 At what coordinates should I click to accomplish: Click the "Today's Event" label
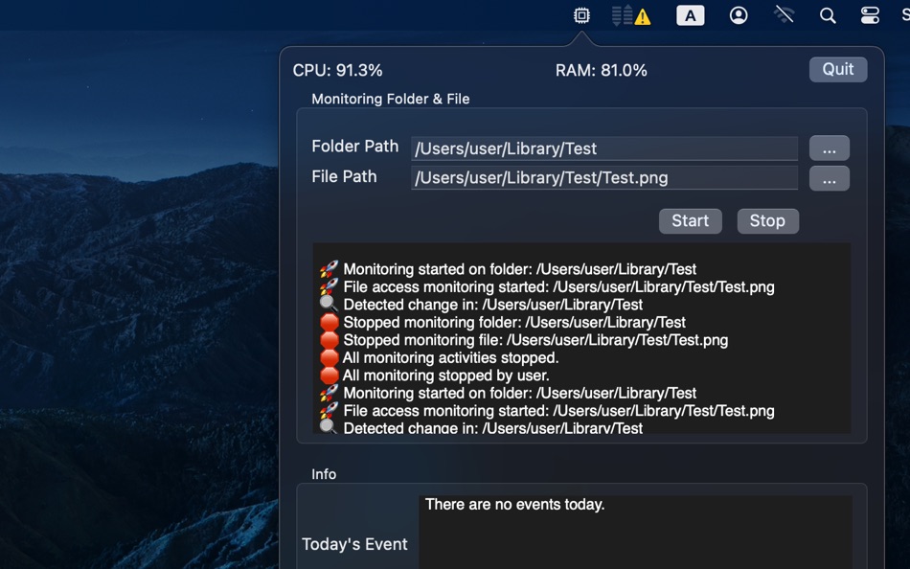tap(354, 544)
